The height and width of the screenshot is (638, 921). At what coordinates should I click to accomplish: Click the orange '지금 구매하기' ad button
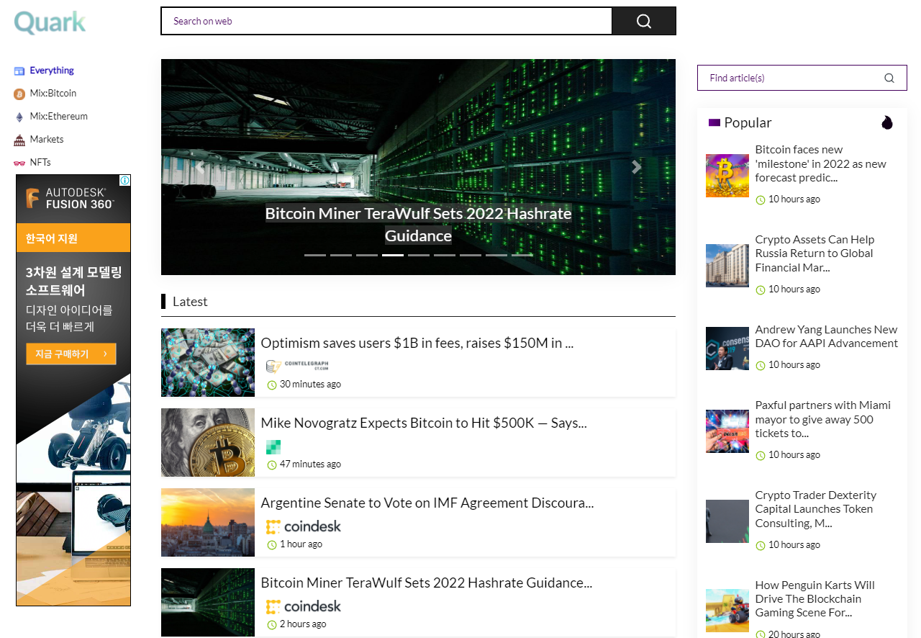point(71,354)
